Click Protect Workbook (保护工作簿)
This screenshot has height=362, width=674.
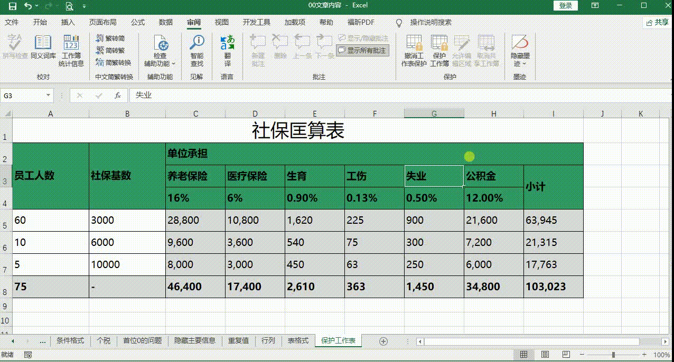tap(439, 51)
